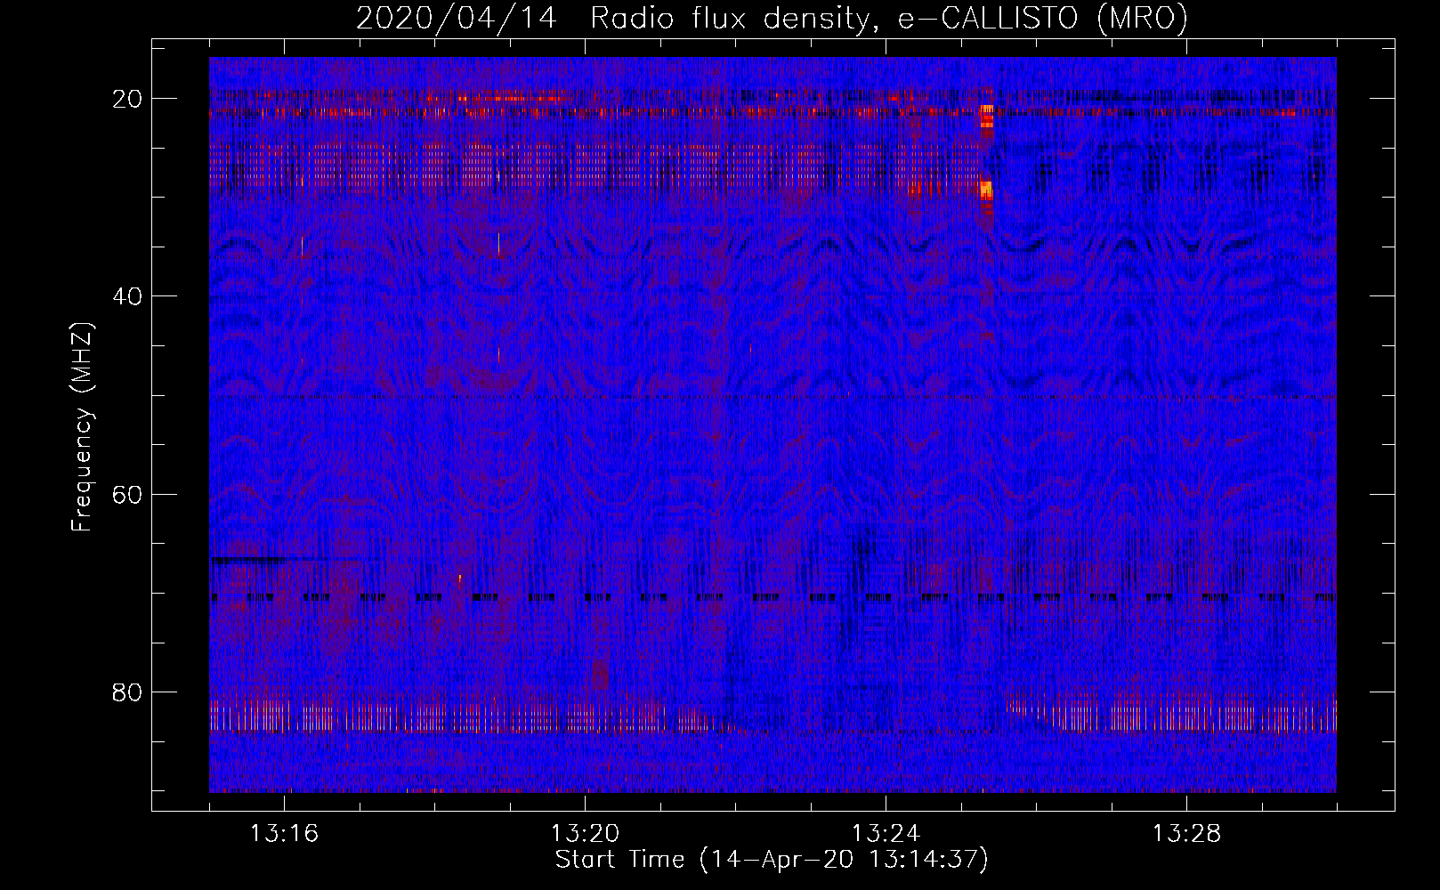This screenshot has width=1440, height=890.
Task: Click the 80 frequency tick label
Action: [128, 692]
